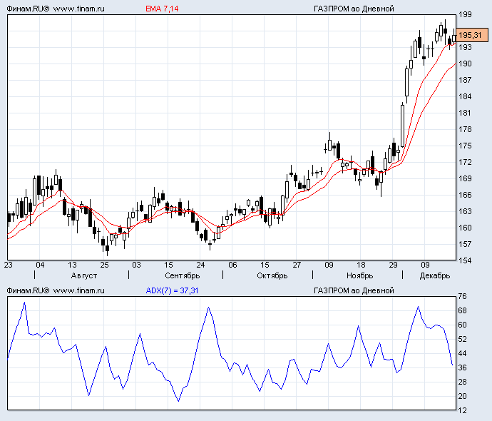Image resolution: width=492 pixels, height=421 pixels.
Task: Click the top Финам.RU www.finam.ru caption
Action: pyautogui.click(x=56, y=9)
